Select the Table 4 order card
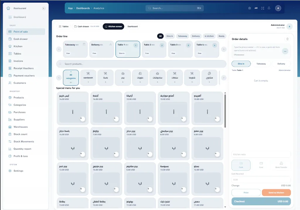This screenshot has height=210, width=300. coord(207,49)
